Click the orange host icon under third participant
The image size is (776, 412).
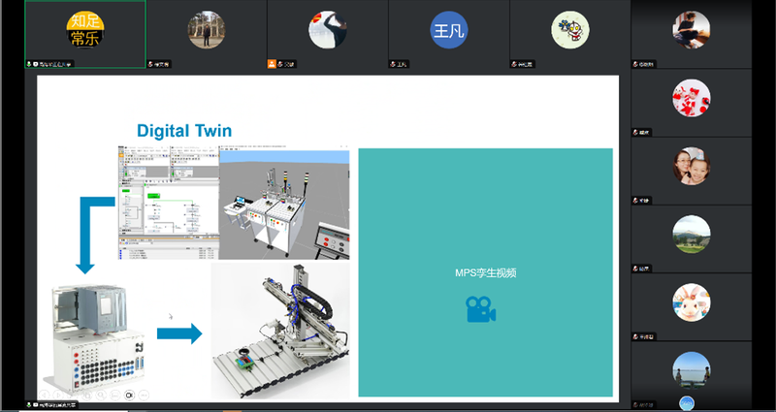(273, 65)
